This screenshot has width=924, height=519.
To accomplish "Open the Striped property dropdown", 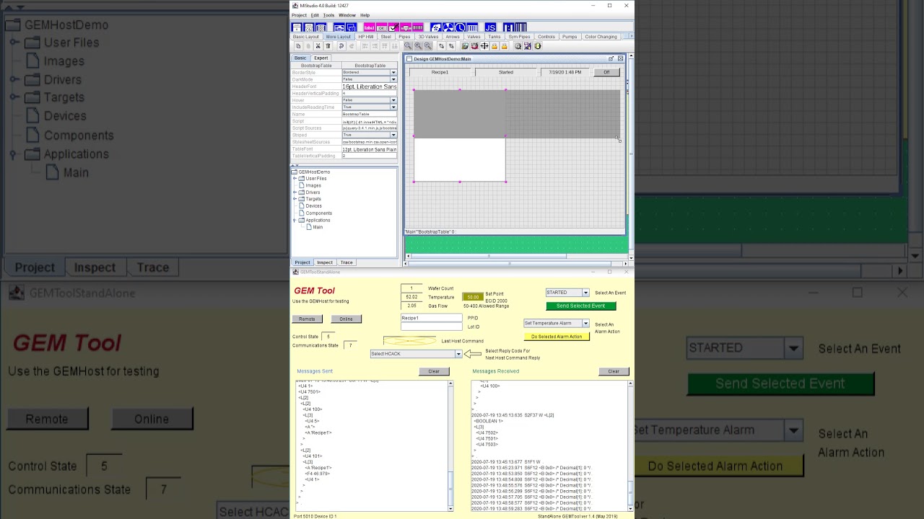I will pyautogui.click(x=393, y=135).
